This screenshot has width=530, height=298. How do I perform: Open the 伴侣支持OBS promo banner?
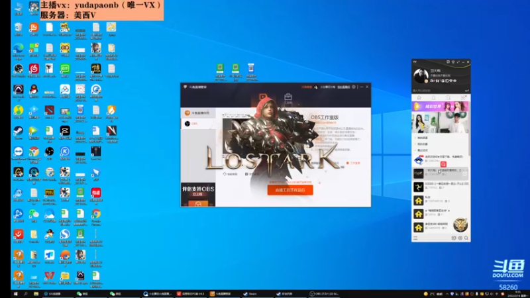click(x=198, y=195)
